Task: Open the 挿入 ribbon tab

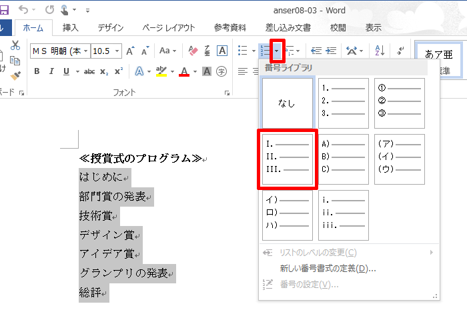Action: click(70, 28)
